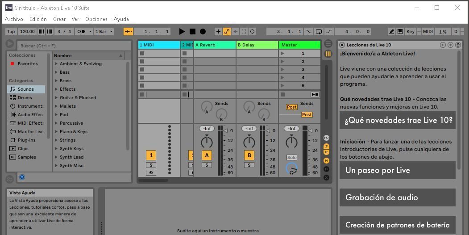
Task: Toggle Punch-Out switch icon
Action: tap(329, 31)
